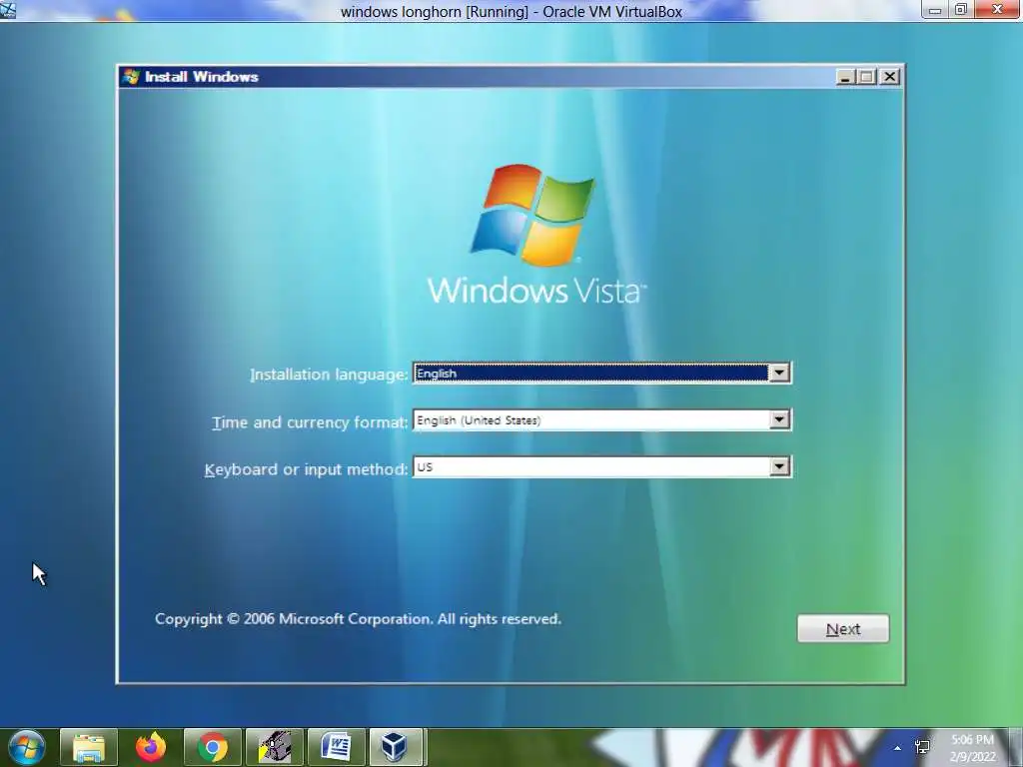Click the Keyboard or input method label

(306, 469)
